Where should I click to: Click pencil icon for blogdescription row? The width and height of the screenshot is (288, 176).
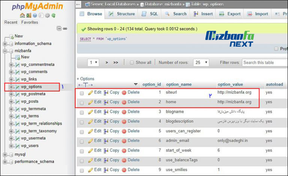coord(90,121)
